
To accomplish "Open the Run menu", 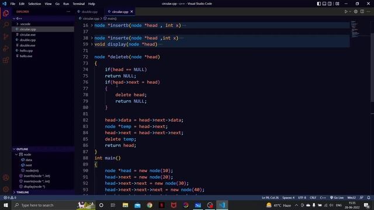I will tap(66, 3).
